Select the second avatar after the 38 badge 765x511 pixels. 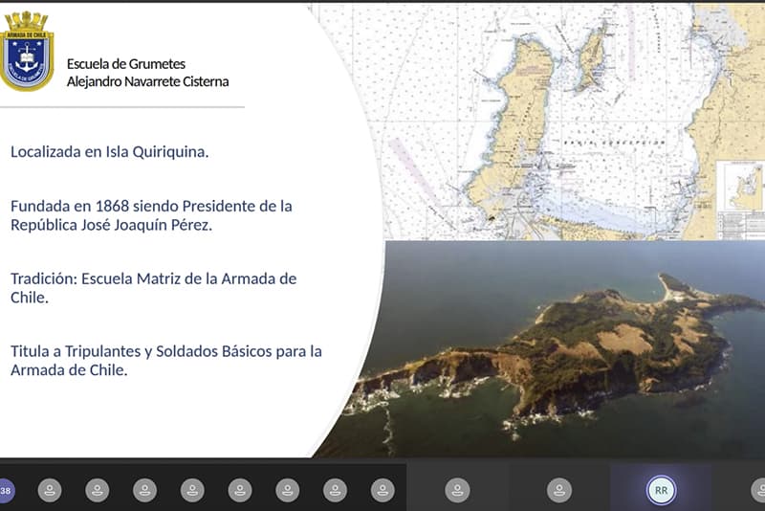[98, 491]
